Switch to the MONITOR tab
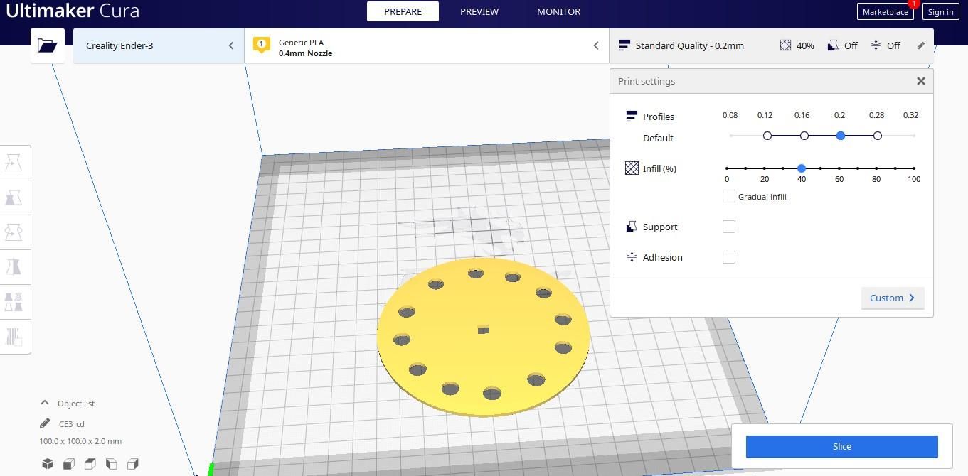Image resolution: width=968 pixels, height=476 pixels. 558,11
